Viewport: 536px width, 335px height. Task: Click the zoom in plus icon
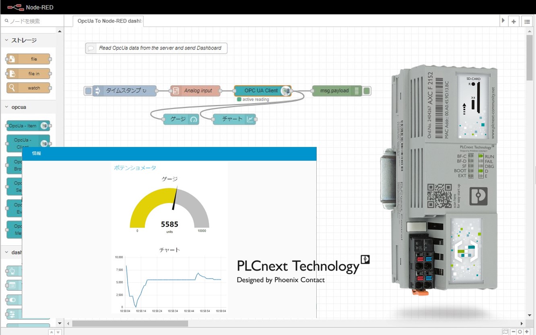click(x=527, y=332)
